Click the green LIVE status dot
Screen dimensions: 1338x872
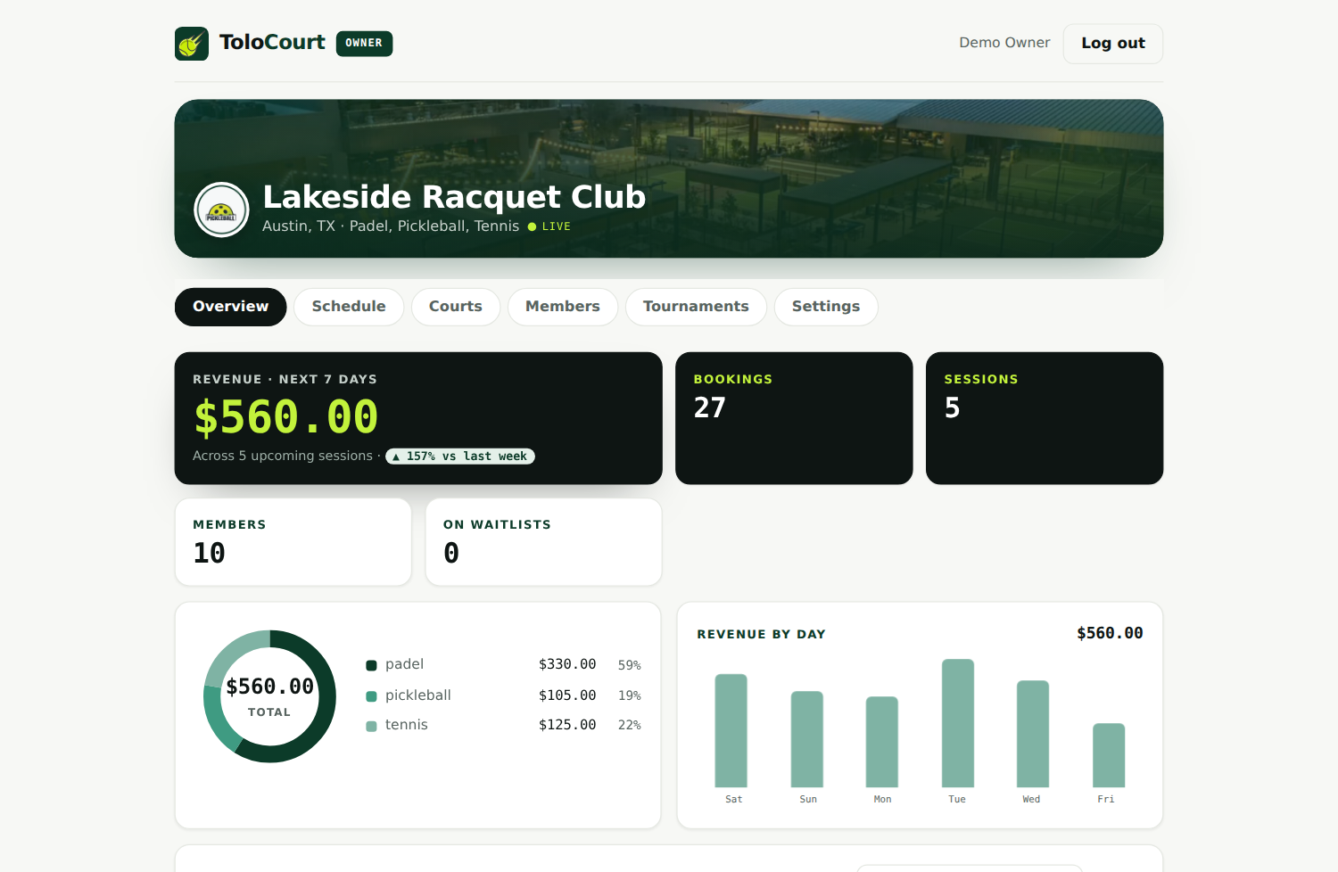tap(532, 226)
